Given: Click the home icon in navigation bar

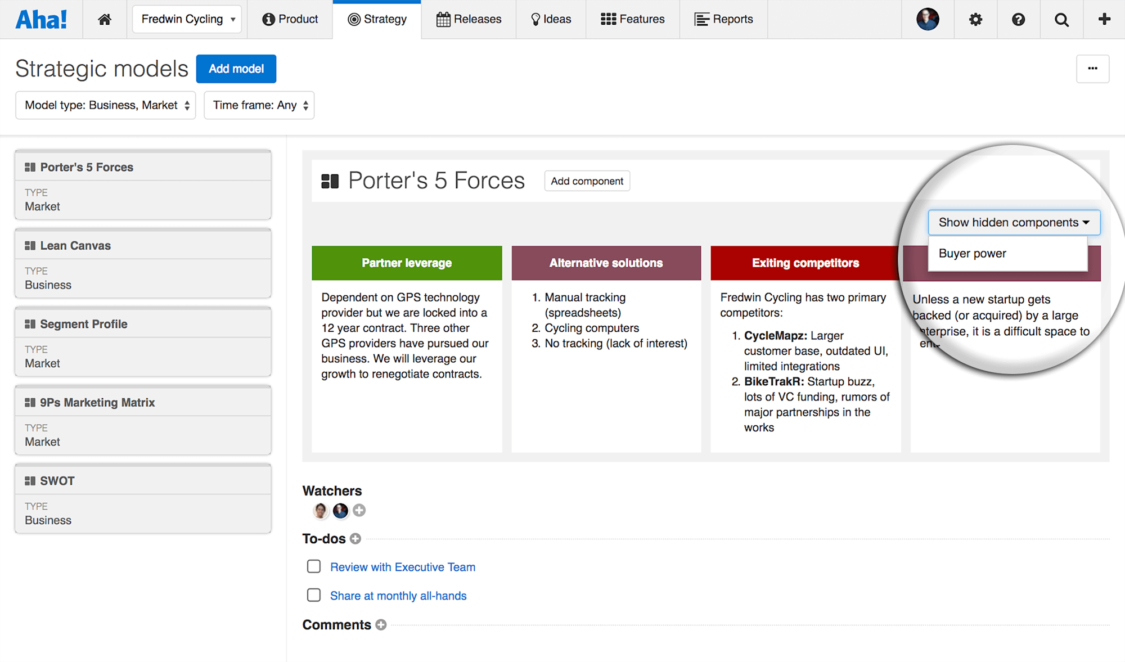Looking at the screenshot, I should (x=105, y=20).
